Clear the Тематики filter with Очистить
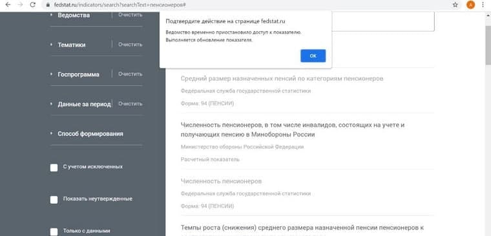This screenshot has height=236, width=491. (x=131, y=45)
